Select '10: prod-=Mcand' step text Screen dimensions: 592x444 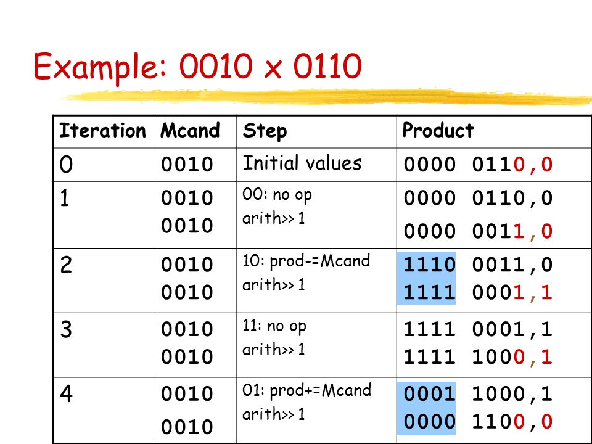[x=306, y=261]
